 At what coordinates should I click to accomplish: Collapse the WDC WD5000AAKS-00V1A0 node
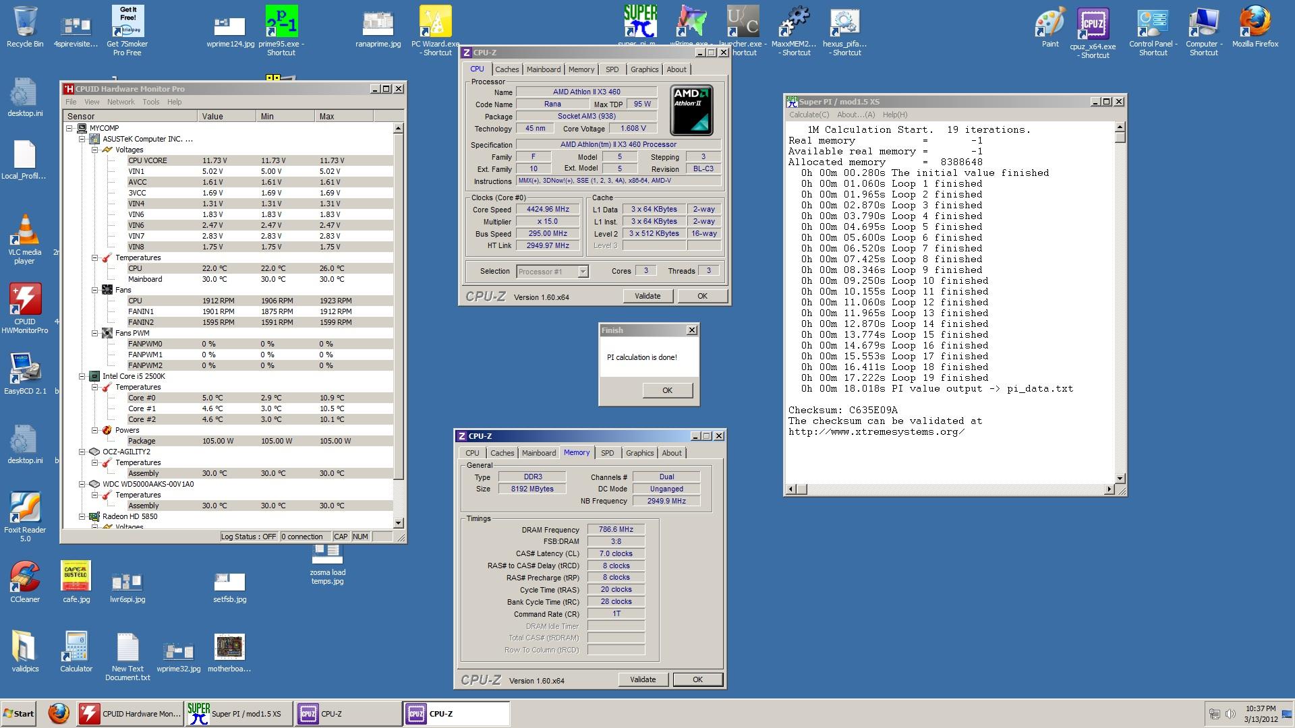click(82, 484)
